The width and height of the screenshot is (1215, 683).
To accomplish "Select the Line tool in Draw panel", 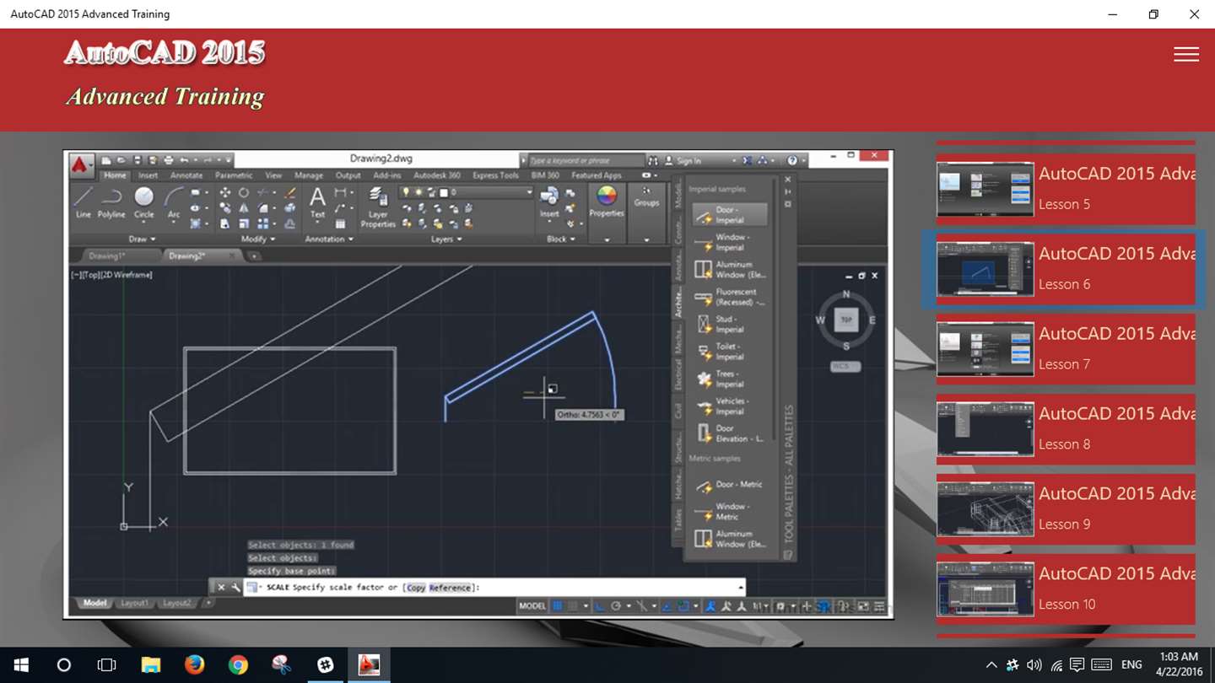I will point(83,202).
